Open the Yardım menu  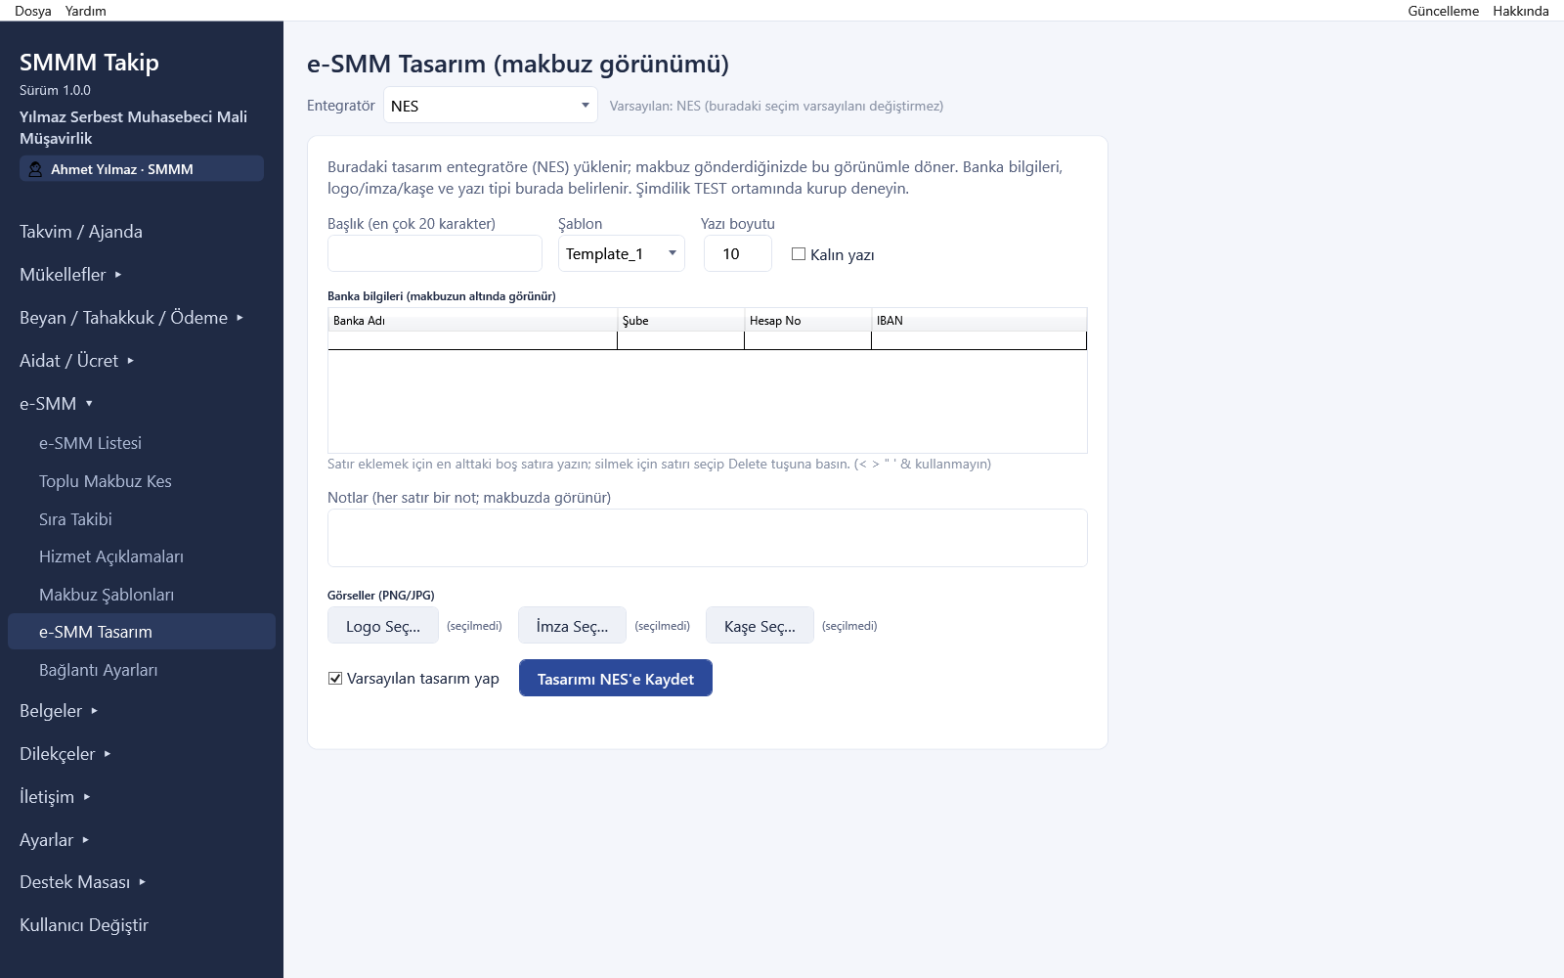(86, 11)
